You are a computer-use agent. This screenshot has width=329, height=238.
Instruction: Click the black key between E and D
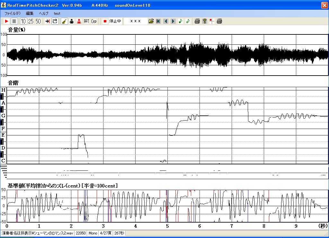pos(2,142)
